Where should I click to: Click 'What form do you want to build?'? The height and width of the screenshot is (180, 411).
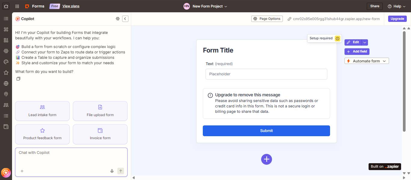pos(44,72)
